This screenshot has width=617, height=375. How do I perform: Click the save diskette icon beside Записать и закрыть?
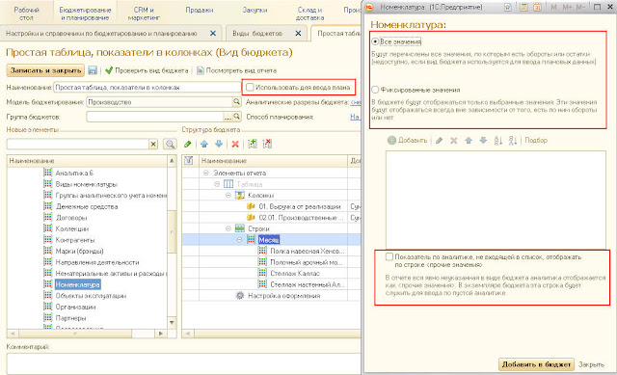click(93, 70)
